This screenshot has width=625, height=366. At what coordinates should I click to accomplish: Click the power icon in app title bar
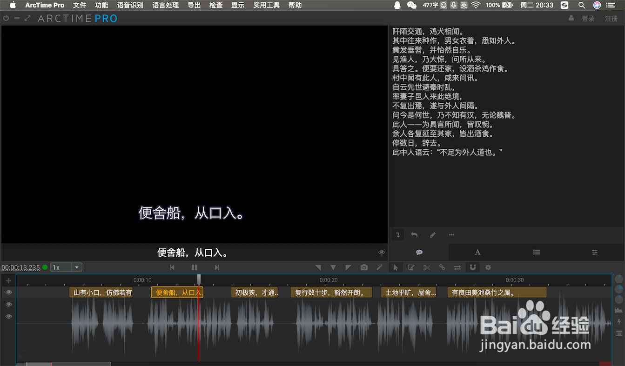(6, 18)
